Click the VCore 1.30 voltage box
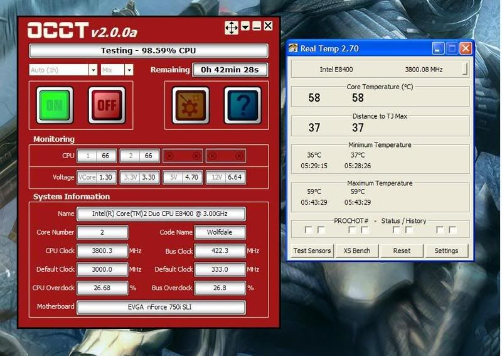This screenshot has width=502, height=356. click(97, 177)
